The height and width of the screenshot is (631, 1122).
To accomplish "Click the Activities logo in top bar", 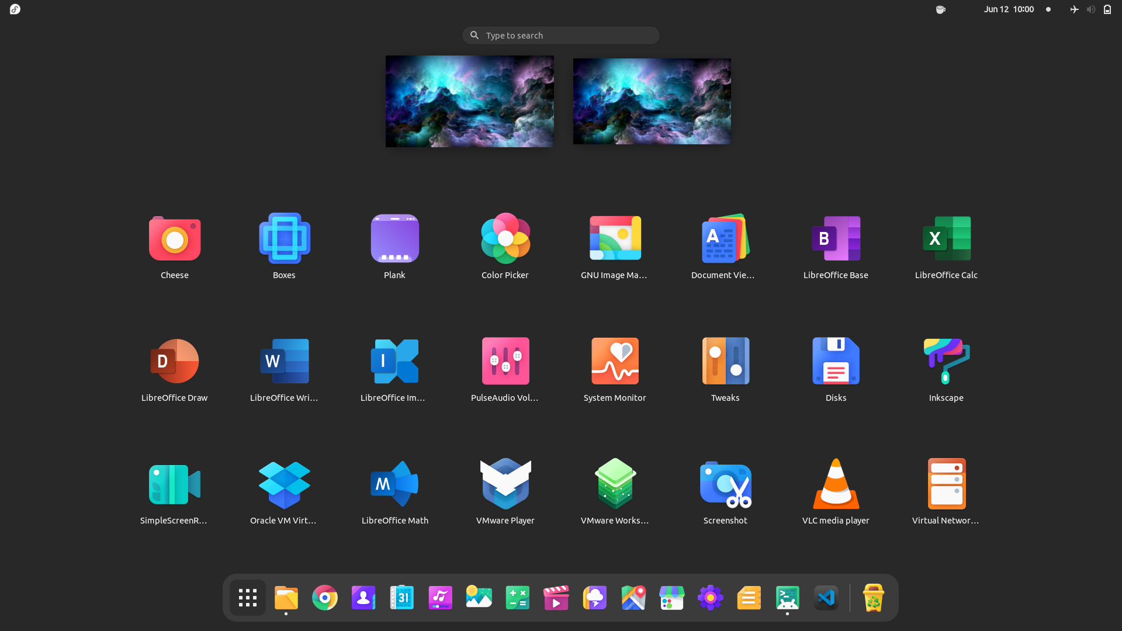I will (x=15, y=9).
